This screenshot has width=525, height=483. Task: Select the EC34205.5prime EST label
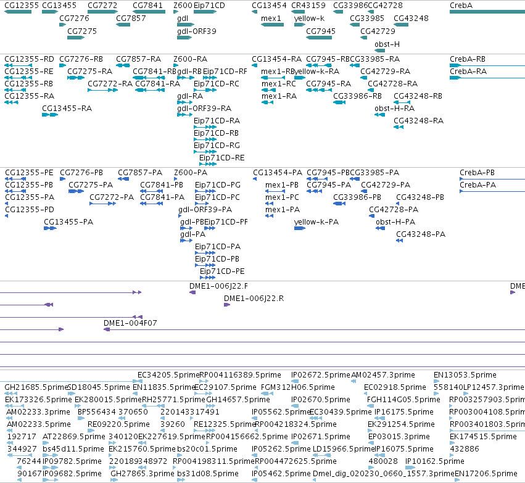[x=168, y=375]
